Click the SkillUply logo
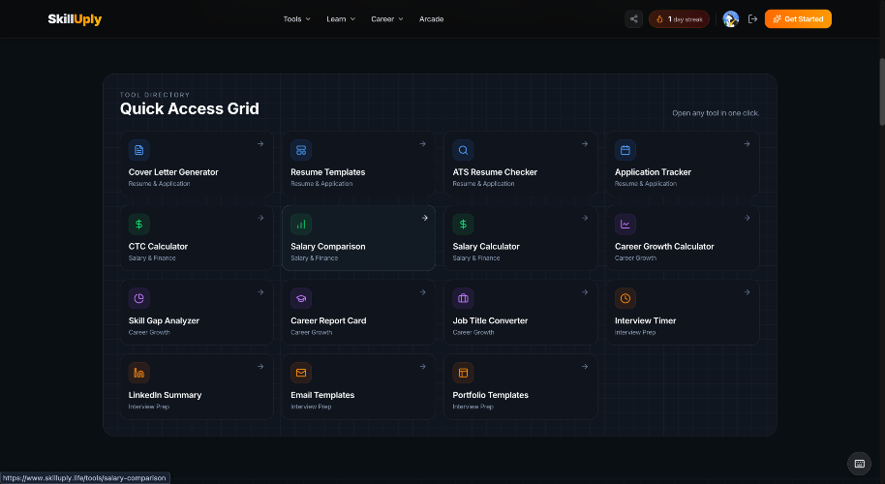The width and height of the screenshot is (885, 484). 75,18
